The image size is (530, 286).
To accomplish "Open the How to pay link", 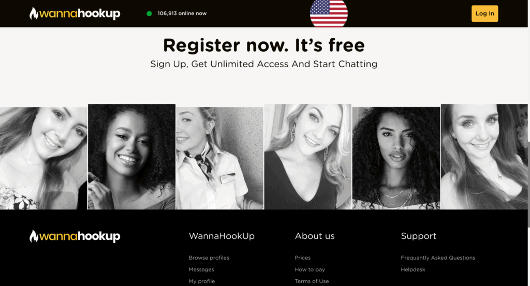I will pos(310,269).
